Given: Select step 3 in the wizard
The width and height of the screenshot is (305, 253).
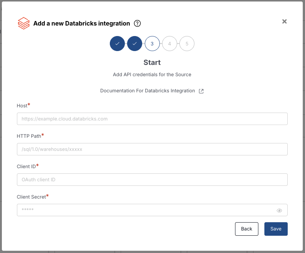Looking at the screenshot, I should pos(152,44).
